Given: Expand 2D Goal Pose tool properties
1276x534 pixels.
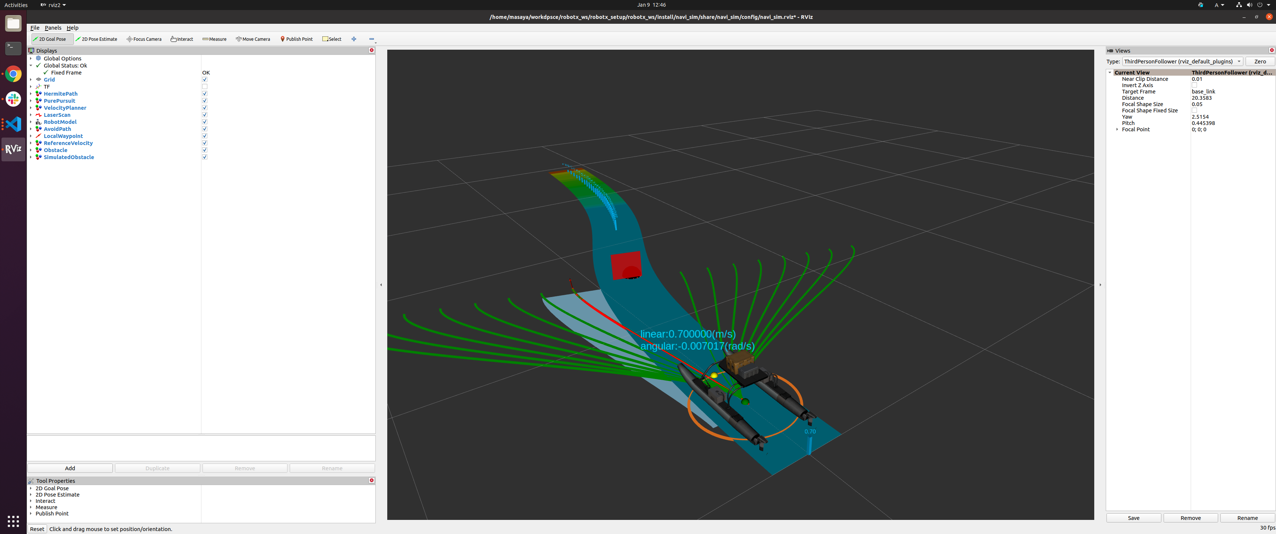Looking at the screenshot, I should pyautogui.click(x=31, y=488).
